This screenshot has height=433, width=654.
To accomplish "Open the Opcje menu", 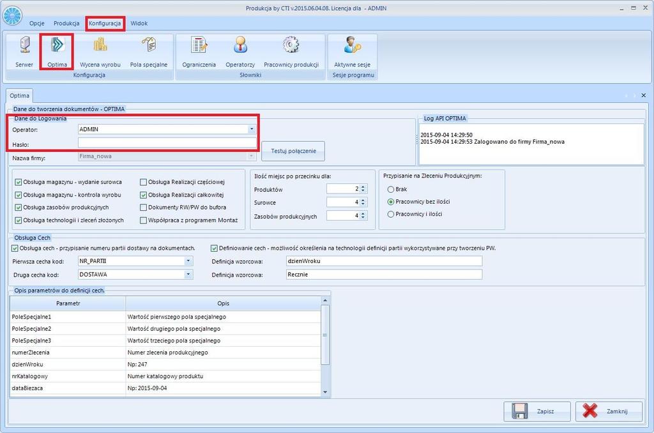I will (x=36, y=24).
